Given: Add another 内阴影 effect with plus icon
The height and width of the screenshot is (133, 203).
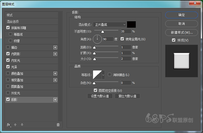Looking at the screenshot, I should (x=55, y=54).
